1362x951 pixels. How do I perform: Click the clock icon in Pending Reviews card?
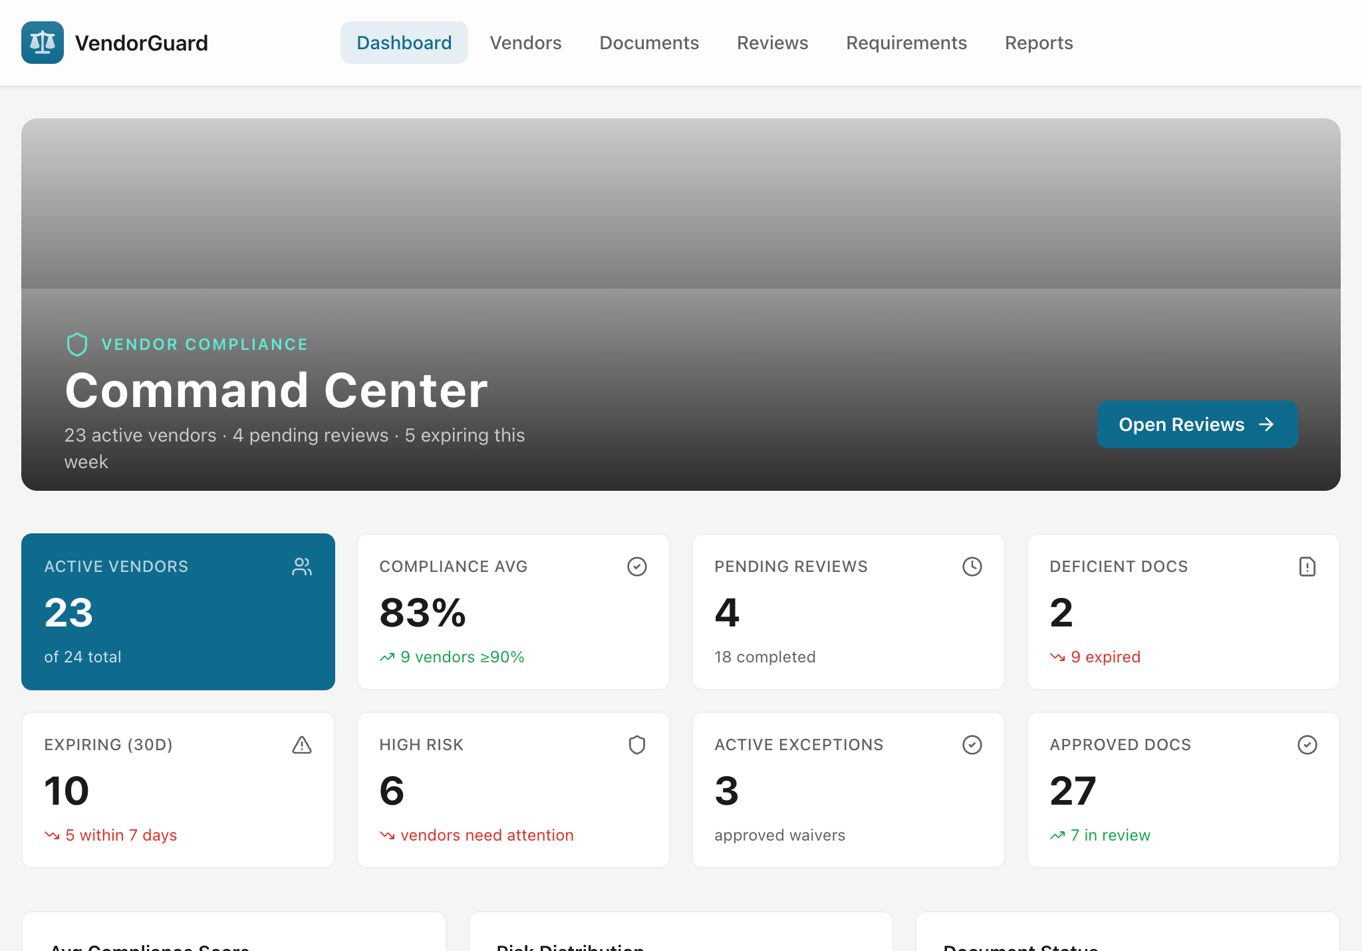(972, 567)
